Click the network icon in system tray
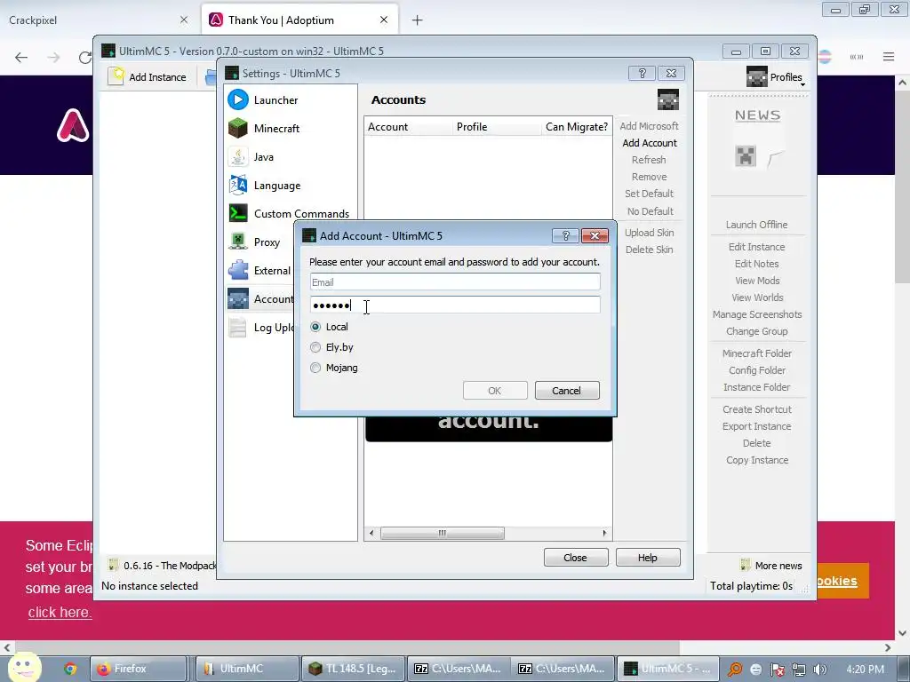This screenshot has width=910, height=682. pos(799,670)
